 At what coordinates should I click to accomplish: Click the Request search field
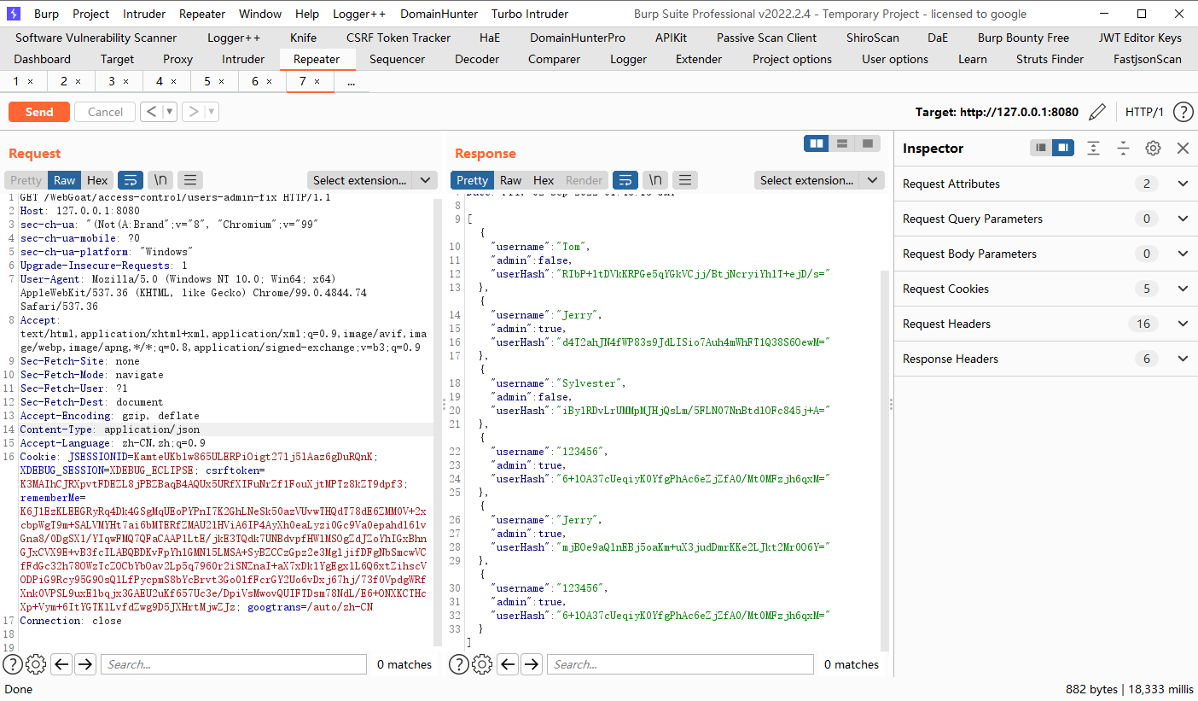pos(233,664)
